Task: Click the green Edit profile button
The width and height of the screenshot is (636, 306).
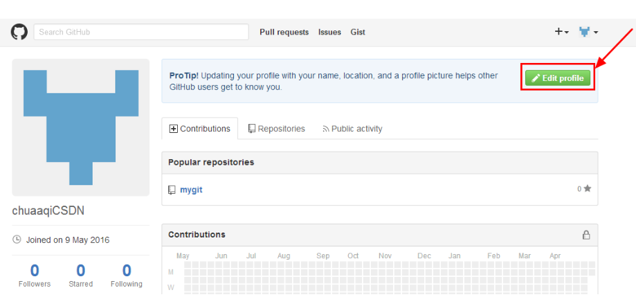Action: tap(558, 78)
